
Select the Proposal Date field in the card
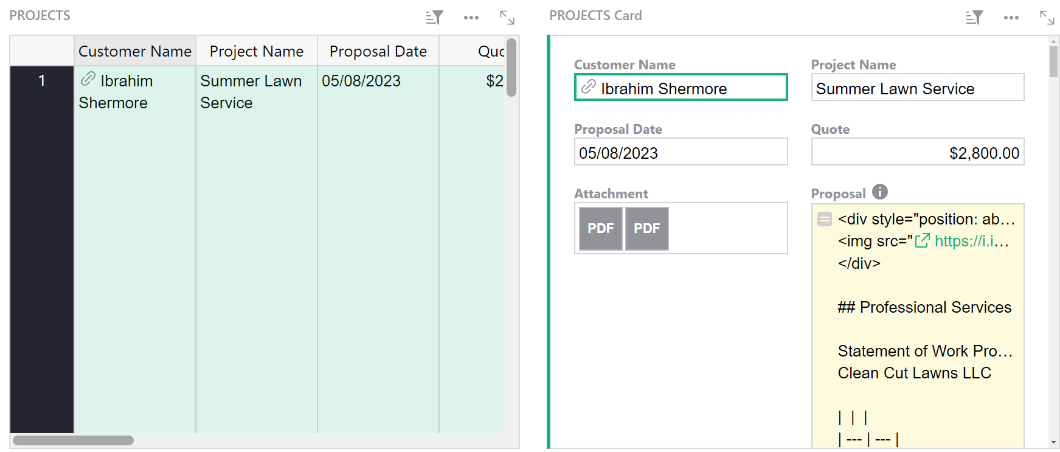point(681,152)
